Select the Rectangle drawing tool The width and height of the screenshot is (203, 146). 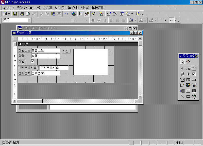pos(188,97)
